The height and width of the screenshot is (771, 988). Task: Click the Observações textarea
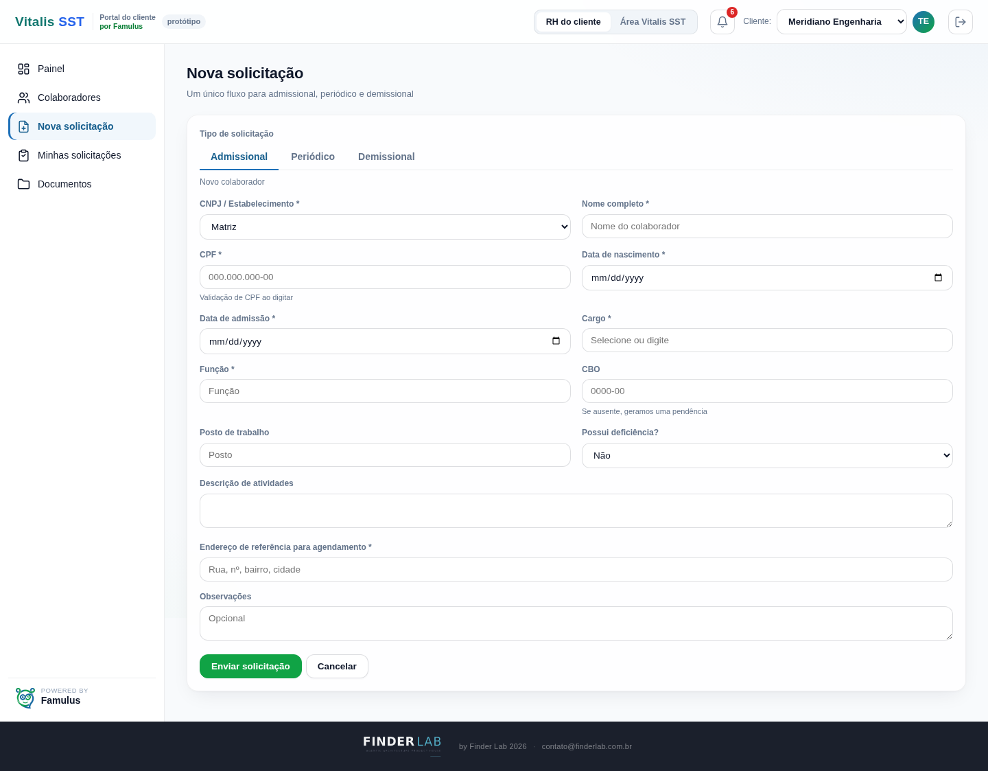point(576,623)
